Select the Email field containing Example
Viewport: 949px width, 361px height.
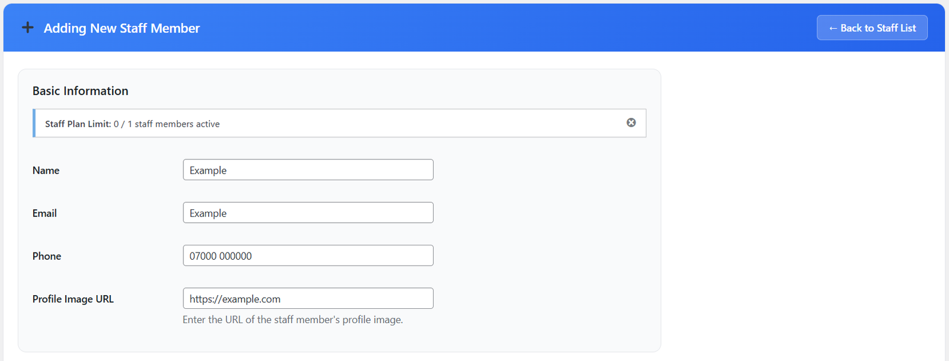pyautogui.click(x=308, y=212)
